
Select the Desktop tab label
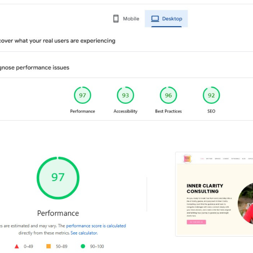[172, 19]
